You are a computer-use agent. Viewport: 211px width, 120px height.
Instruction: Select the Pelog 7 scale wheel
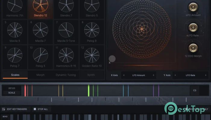tap(14, 55)
